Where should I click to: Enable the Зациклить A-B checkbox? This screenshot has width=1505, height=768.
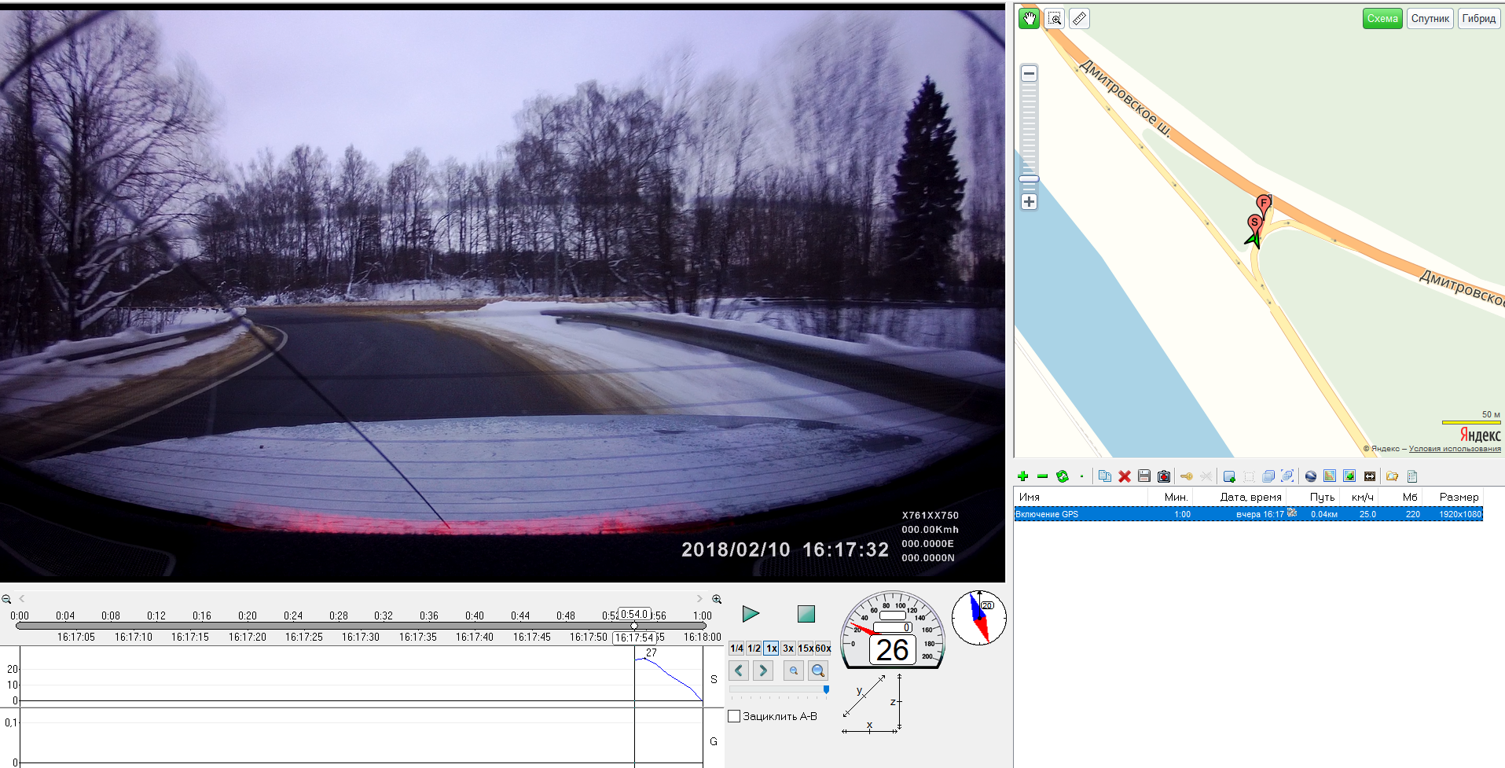pos(734,716)
